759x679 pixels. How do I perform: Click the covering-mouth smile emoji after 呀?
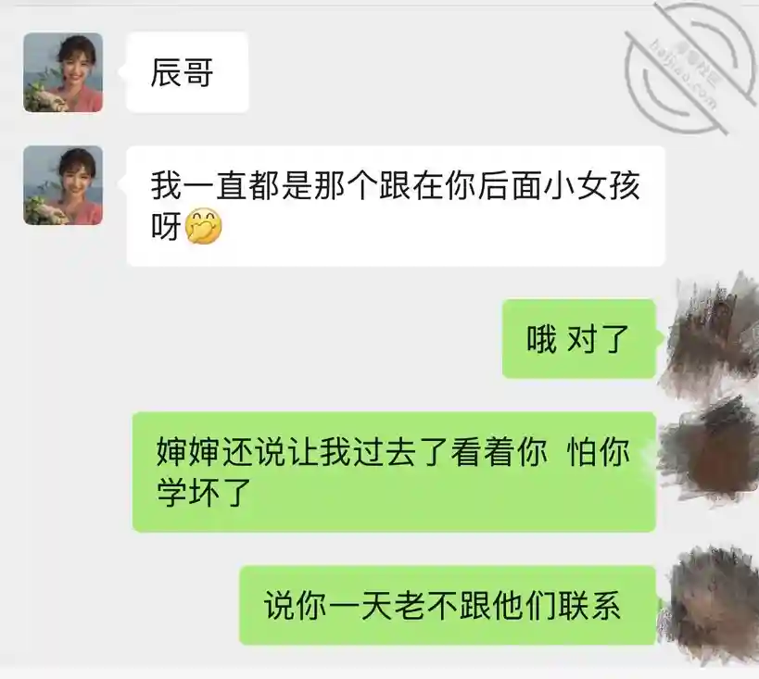click(x=204, y=227)
